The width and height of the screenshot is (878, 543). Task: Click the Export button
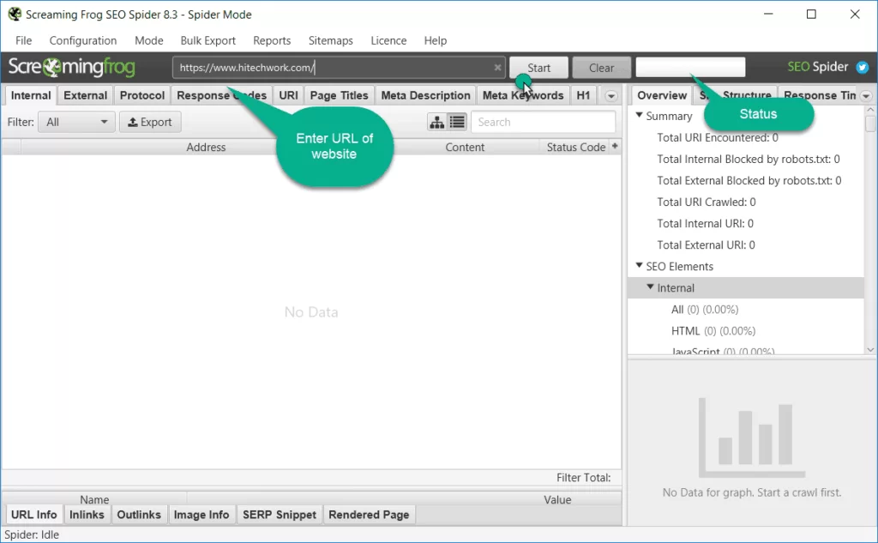pyautogui.click(x=150, y=122)
